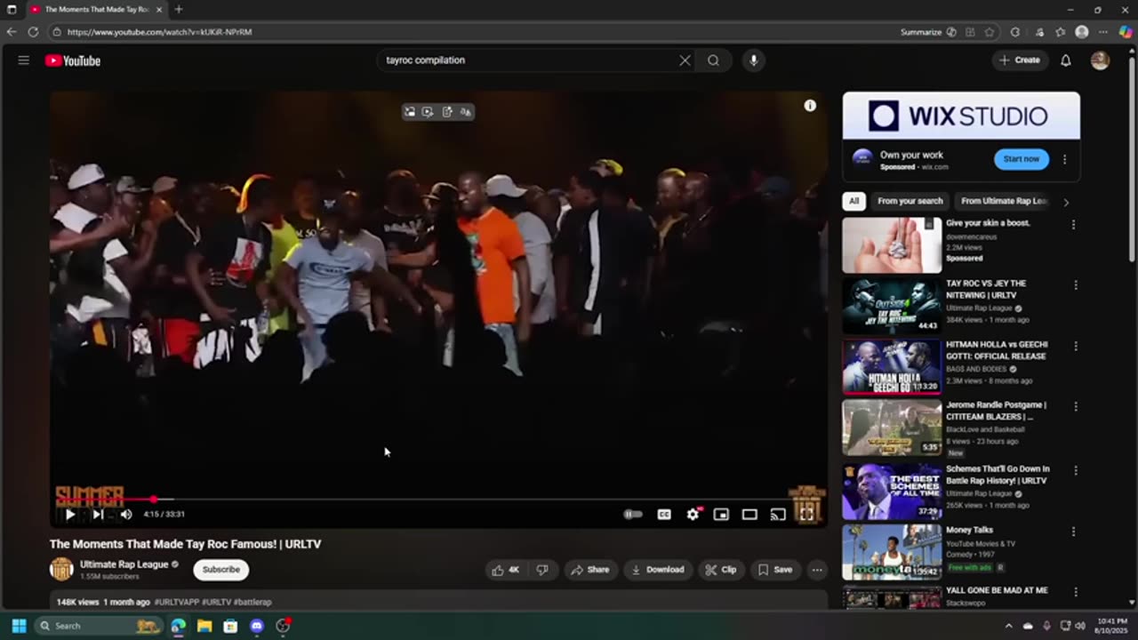Open menu for Give your skin a boost
The height and width of the screenshot is (640, 1138).
tap(1073, 225)
